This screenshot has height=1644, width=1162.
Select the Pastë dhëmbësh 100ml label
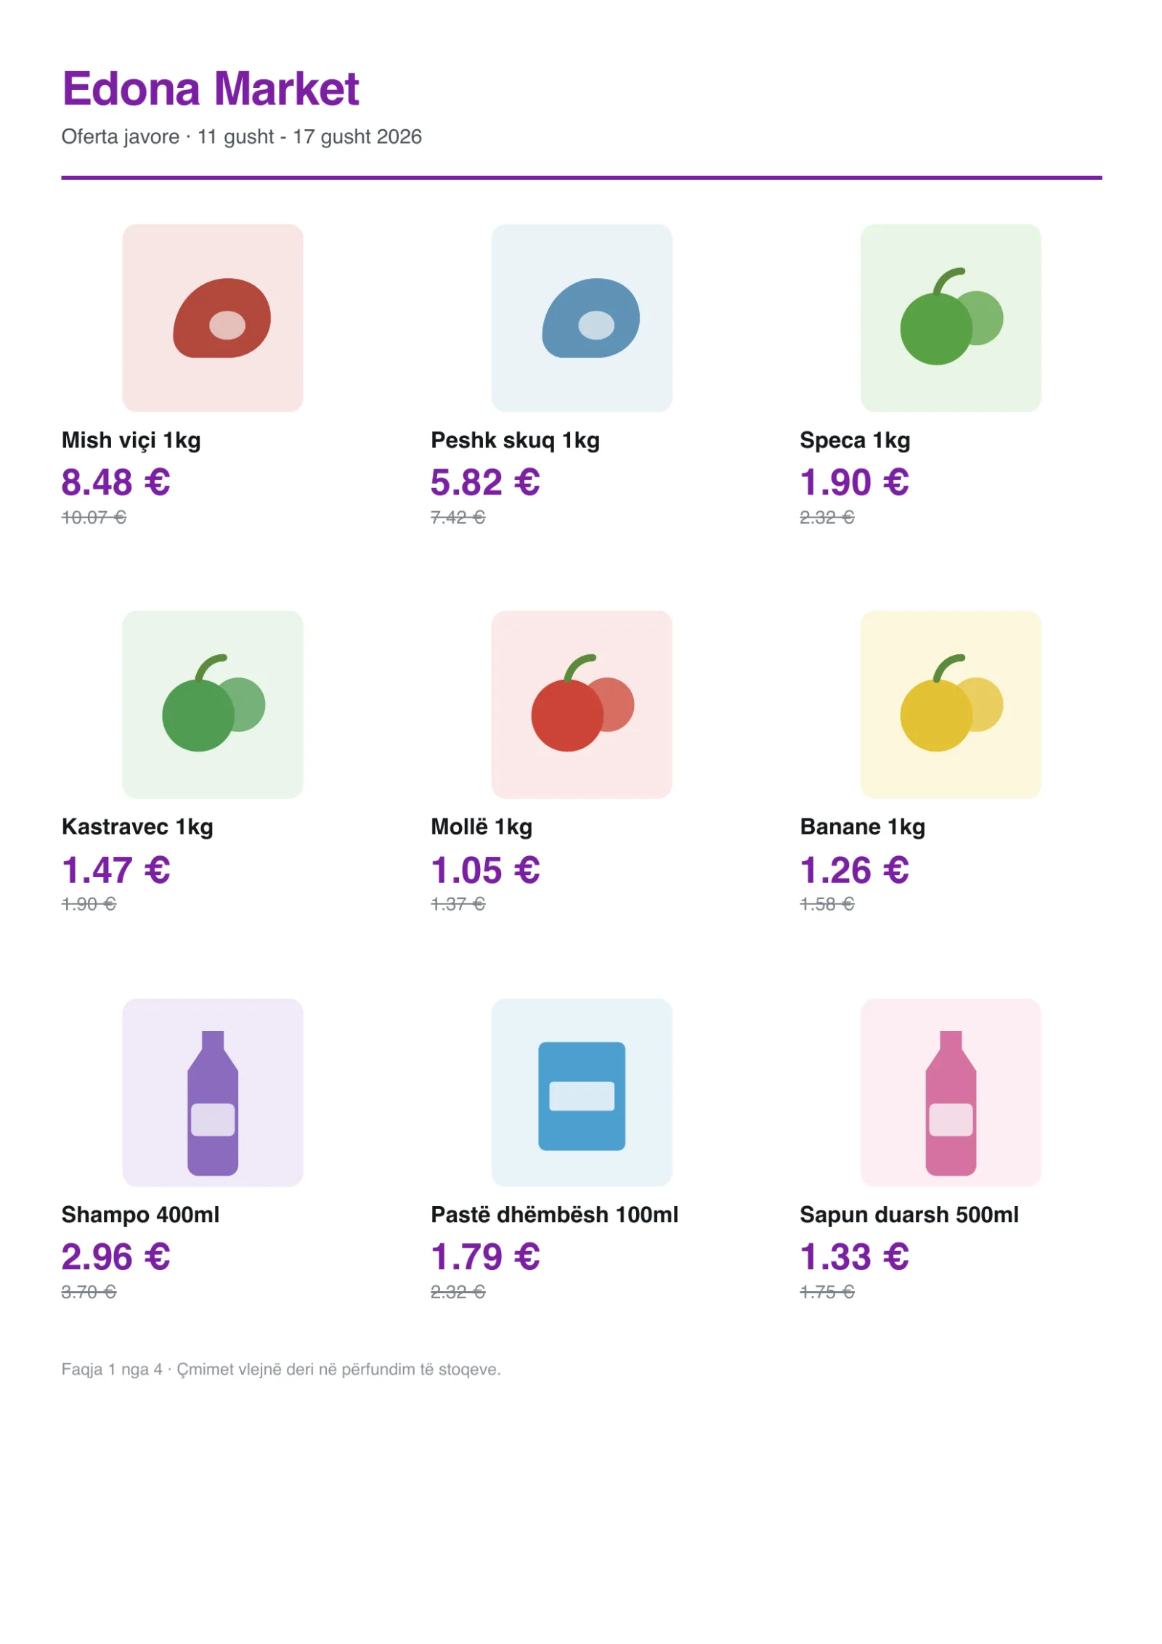pyautogui.click(x=554, y=1214)
